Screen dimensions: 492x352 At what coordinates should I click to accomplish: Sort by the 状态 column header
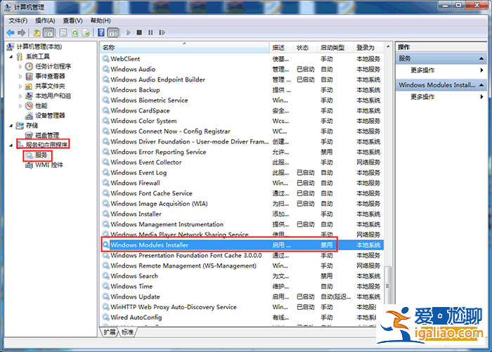point(305,47)
